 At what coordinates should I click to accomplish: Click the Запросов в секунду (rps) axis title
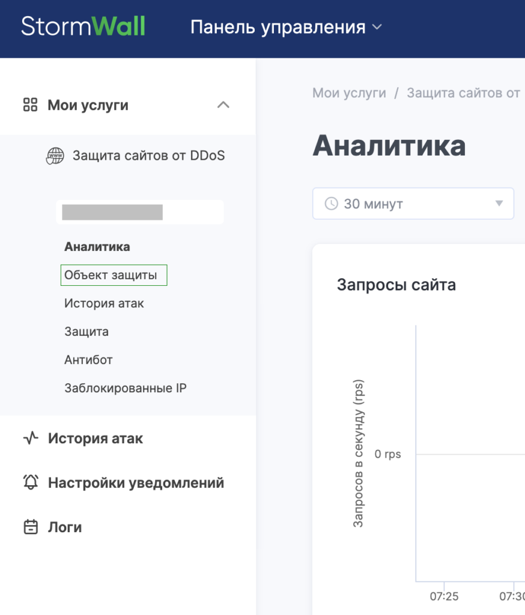[358, 453]
